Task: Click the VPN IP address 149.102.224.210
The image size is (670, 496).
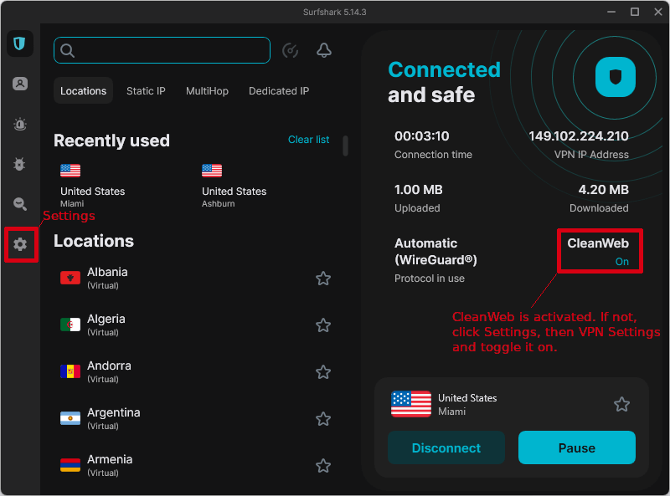Action: 579,136
